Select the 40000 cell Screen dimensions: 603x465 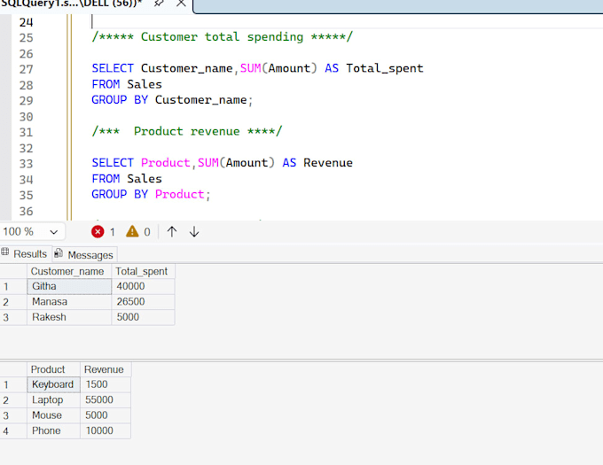143,286
